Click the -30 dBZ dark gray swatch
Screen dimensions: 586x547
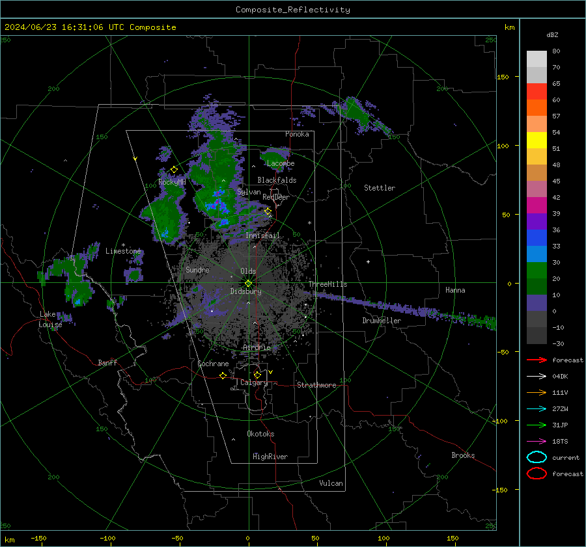(x=537, y=336)
